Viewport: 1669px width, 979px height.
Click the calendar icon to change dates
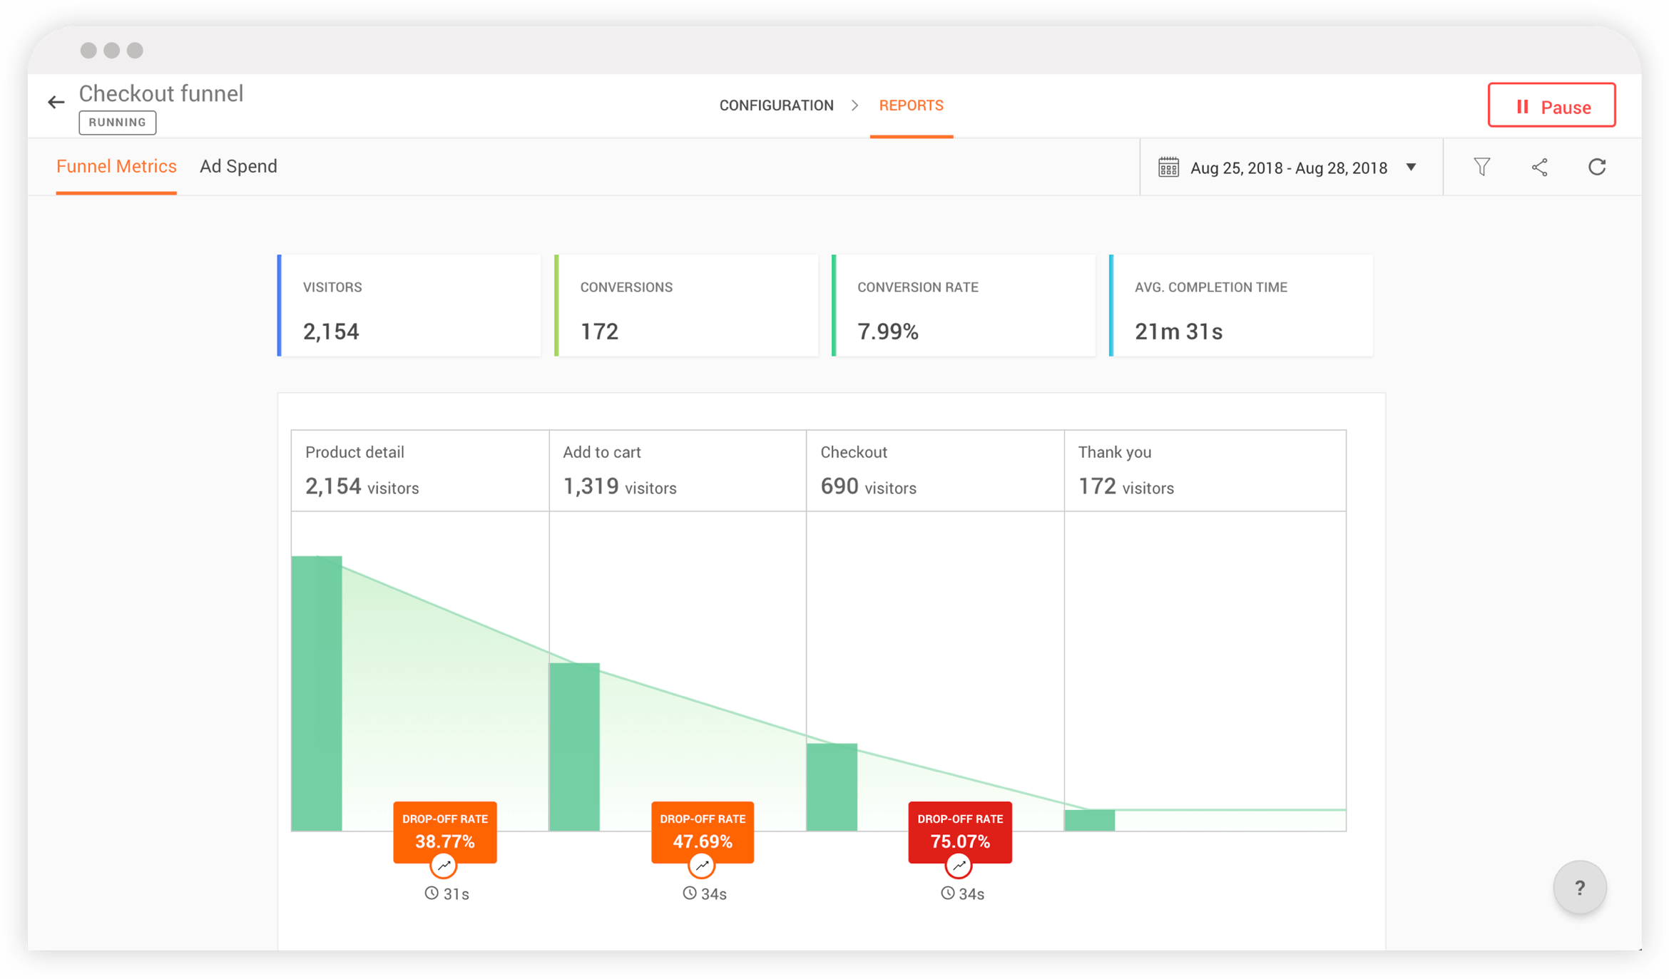[x=1167, y=167]
